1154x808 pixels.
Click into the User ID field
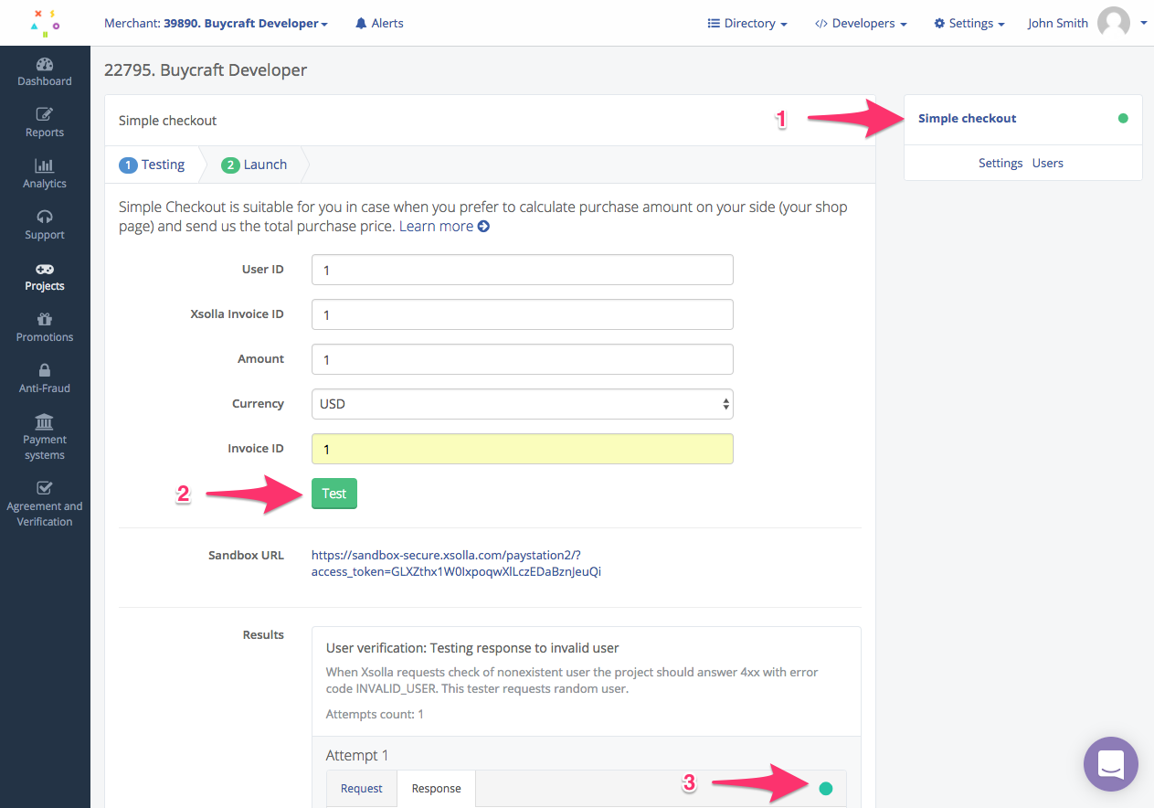point(523,270)
